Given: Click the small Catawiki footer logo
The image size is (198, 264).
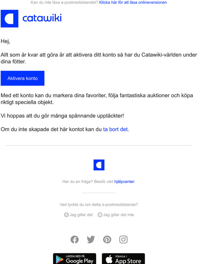Looking at the screenshot, I should click(99, 165).
